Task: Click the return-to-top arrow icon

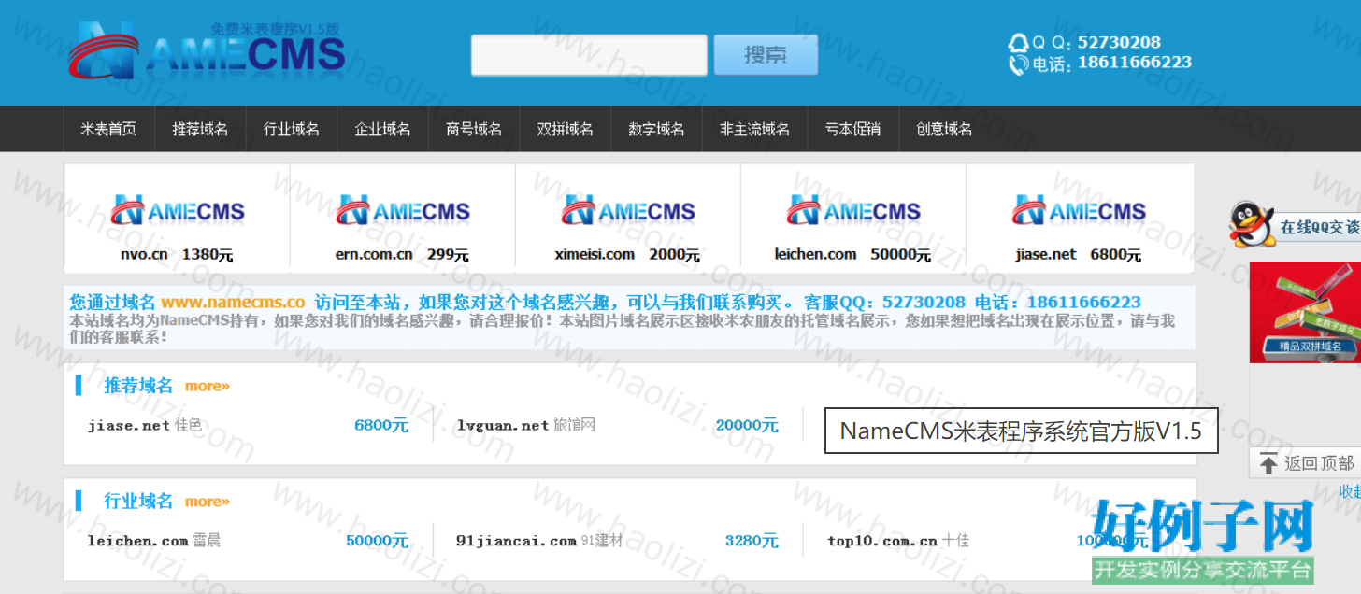Action: tap(1268, 463)
